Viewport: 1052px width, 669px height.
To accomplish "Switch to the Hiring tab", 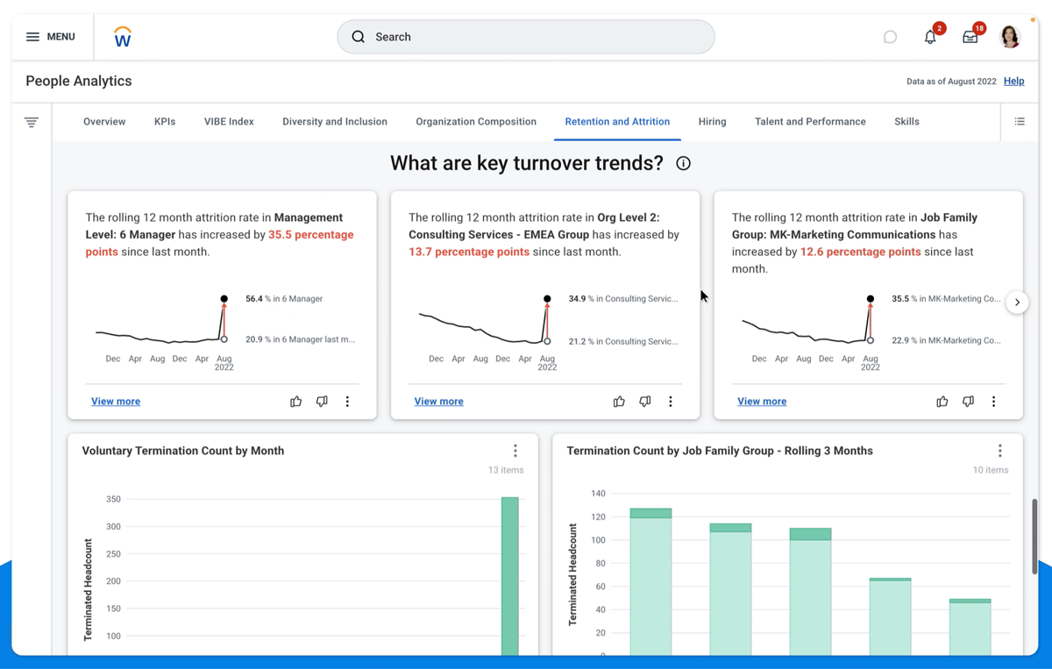I will coord(712,122).
